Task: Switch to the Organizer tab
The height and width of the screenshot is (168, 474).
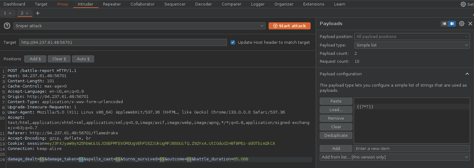Action: point(284,4)
